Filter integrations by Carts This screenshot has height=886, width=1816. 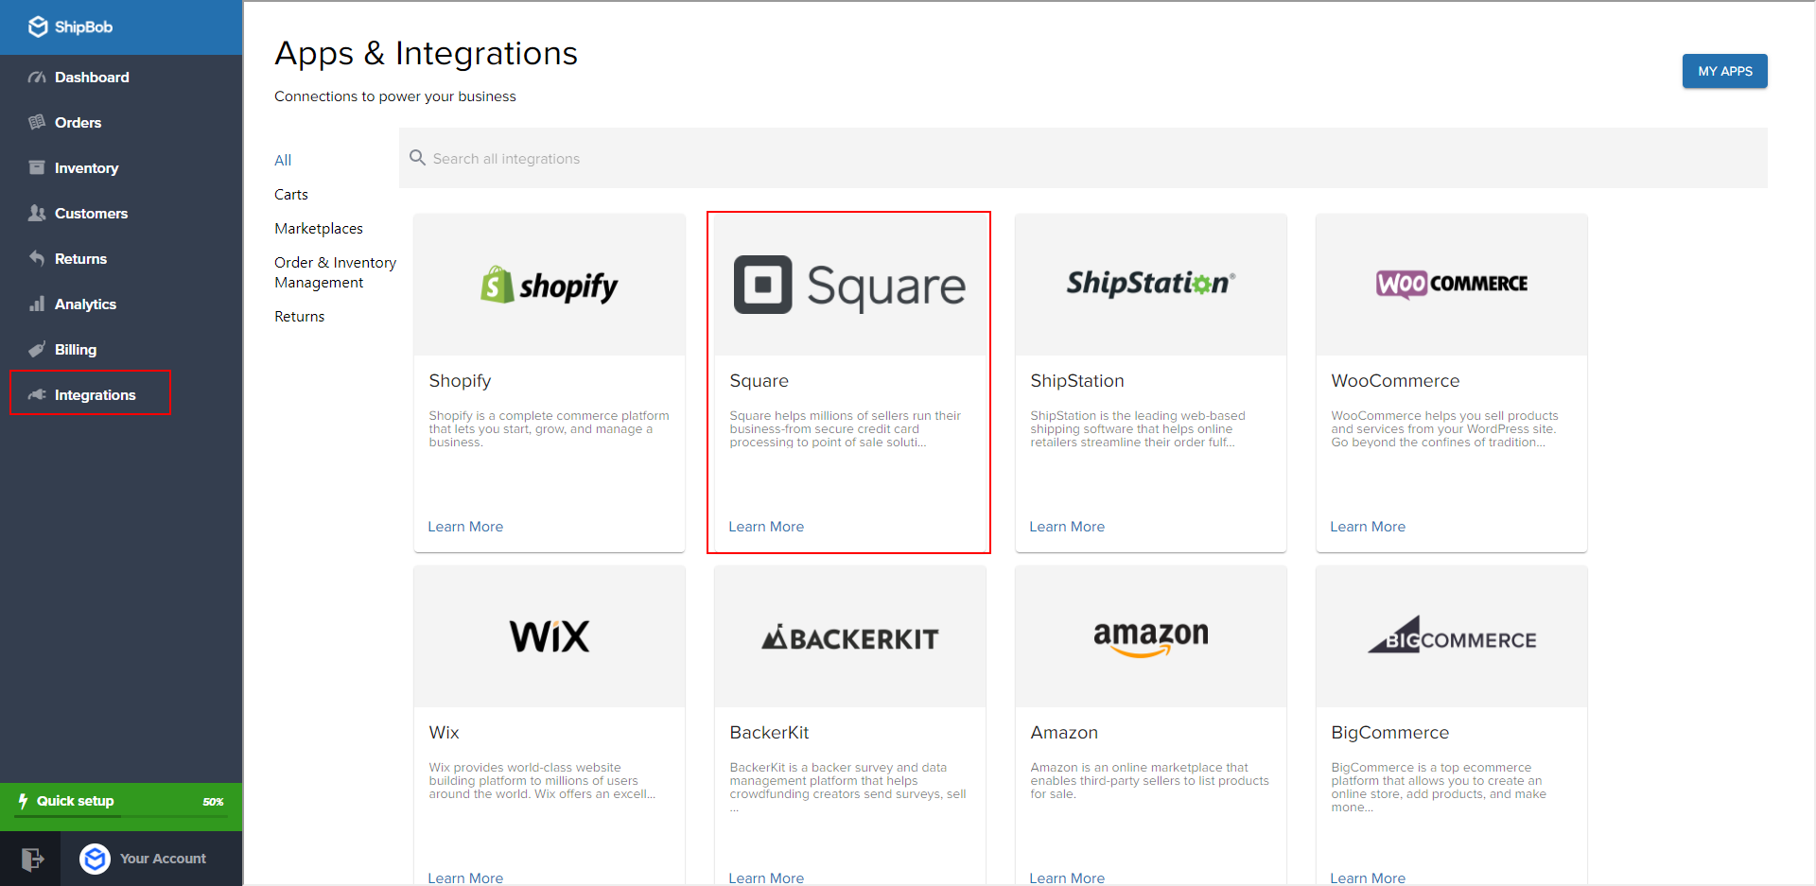point(290,194)
